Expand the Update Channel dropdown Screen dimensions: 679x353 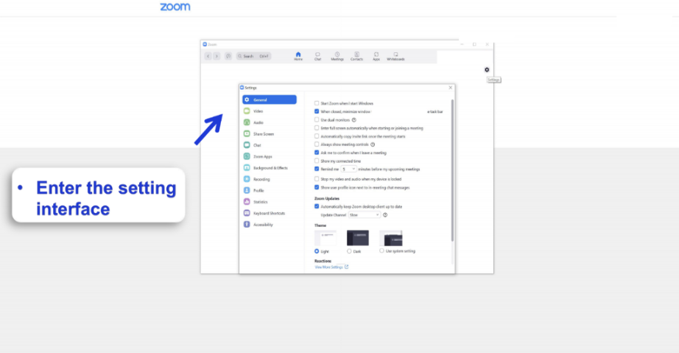pos(364,214)
